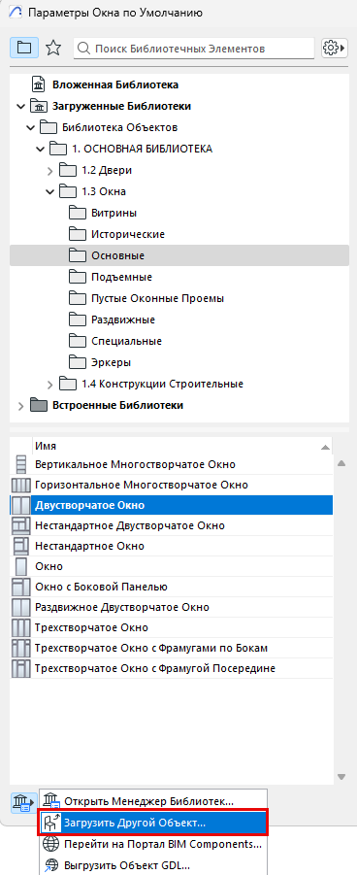Click the Нестандартное Двустворчатое Окно icon
This screenshot has height=875, width=357.
pyautogui.click(x=20, y=525)
